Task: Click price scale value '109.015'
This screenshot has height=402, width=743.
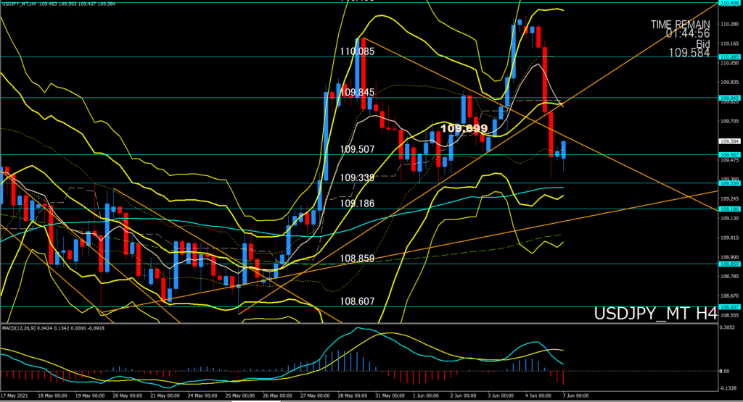Action: (x=730, y=238)
